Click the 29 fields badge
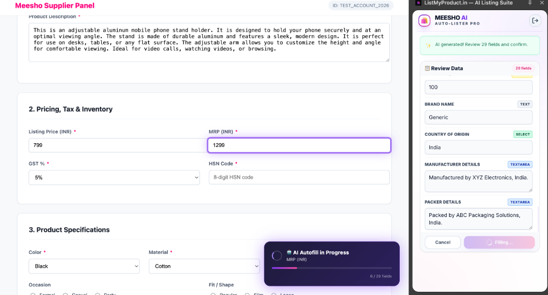This screenshot has width=548, height=295. pyautogui.click(x=523, y=68)
